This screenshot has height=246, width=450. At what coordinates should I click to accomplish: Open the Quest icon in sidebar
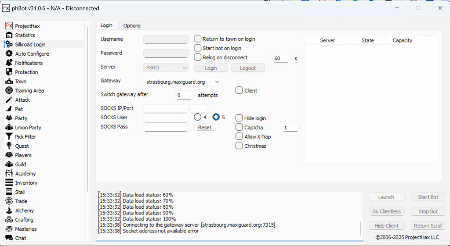point(9,146)
